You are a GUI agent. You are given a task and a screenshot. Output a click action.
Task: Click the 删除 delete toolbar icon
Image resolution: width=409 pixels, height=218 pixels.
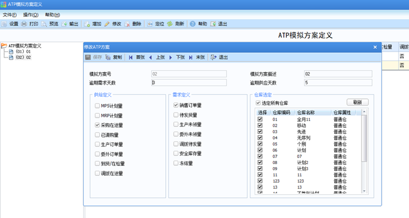pos(127,24)
